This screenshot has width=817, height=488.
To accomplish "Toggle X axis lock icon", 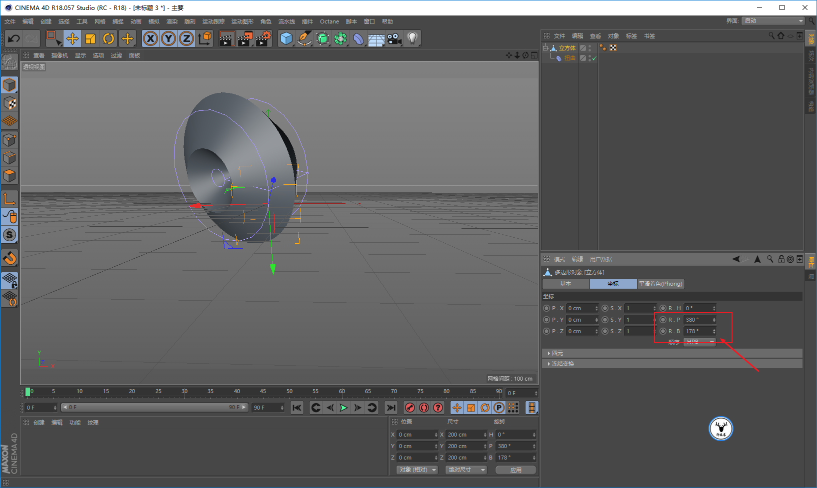I will [150, 38].
